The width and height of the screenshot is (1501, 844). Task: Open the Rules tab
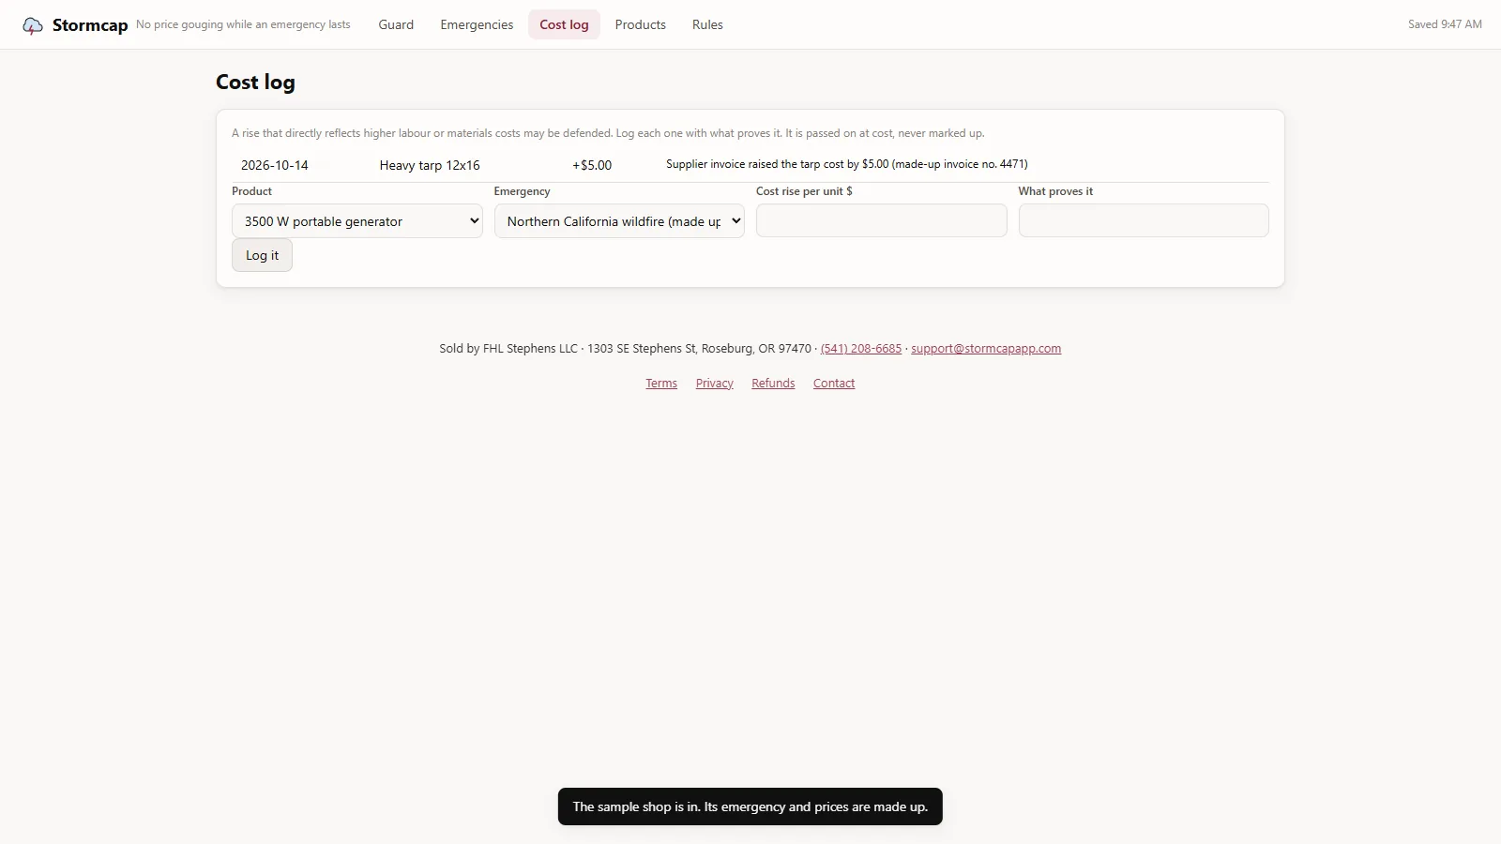707,24
